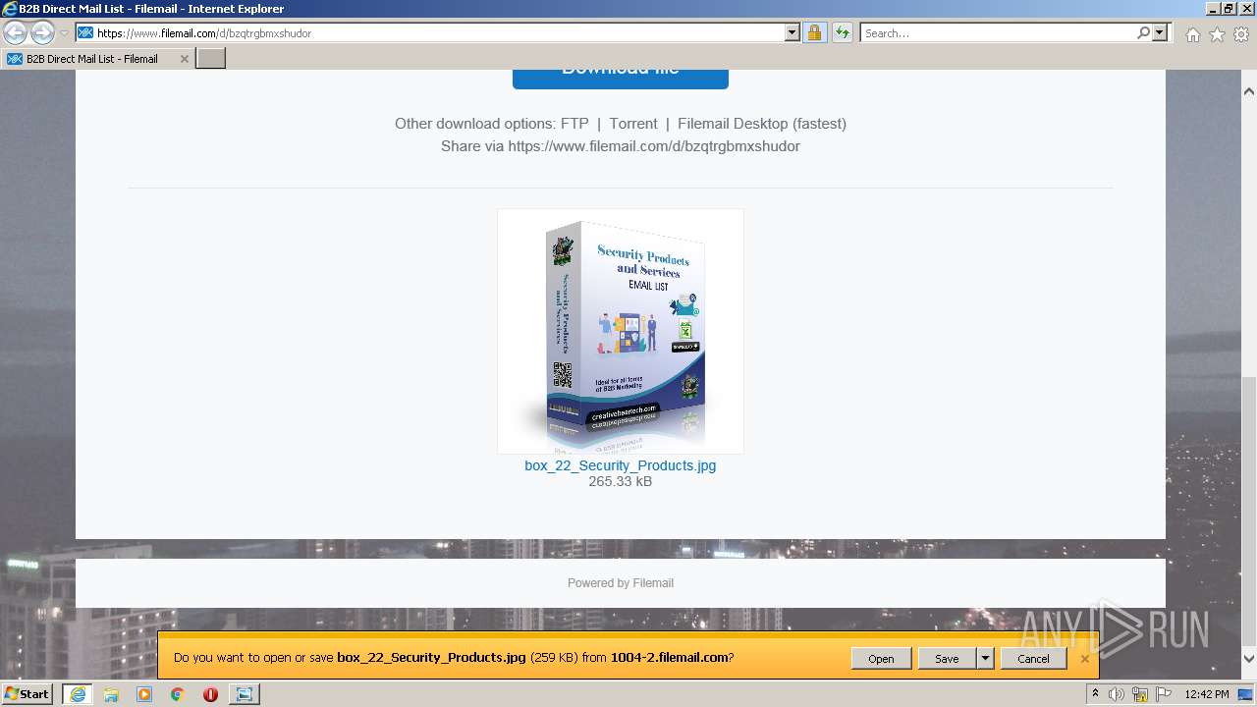Open the Security Products box thumbnail

(x=621, y=331)
